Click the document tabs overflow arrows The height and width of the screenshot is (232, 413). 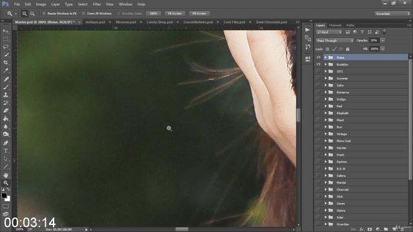pyautogui.click(x=297, y=22)
